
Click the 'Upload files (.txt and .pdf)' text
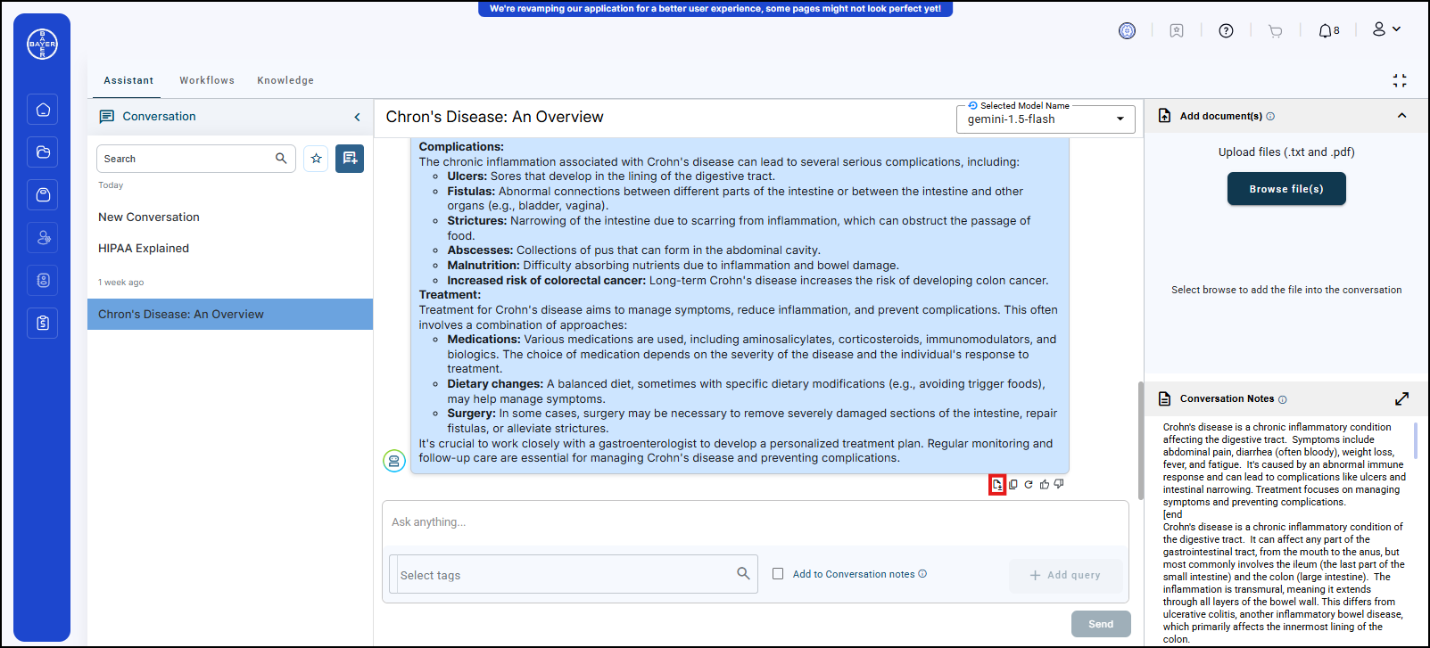click(x=1286, y=152)
